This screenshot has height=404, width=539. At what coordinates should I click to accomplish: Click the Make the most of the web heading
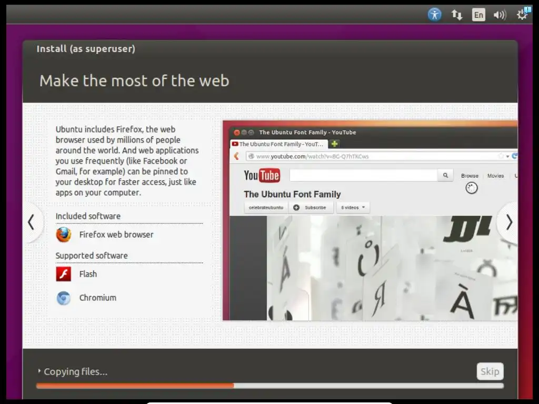134,80
